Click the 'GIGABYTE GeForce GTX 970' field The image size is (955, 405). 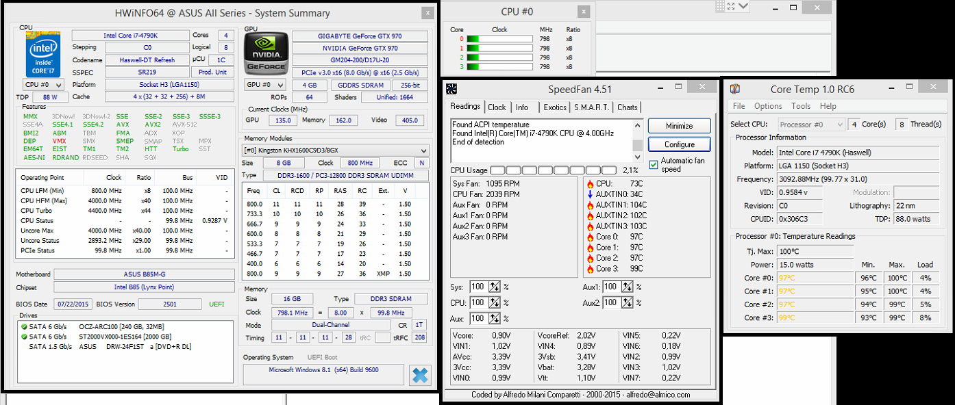tap(361, 36)
